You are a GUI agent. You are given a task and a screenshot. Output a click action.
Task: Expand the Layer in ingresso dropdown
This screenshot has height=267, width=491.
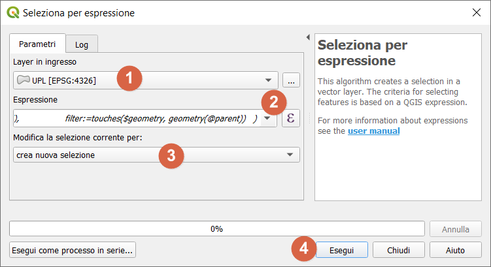pyautogui.click(x=268, y=80)
